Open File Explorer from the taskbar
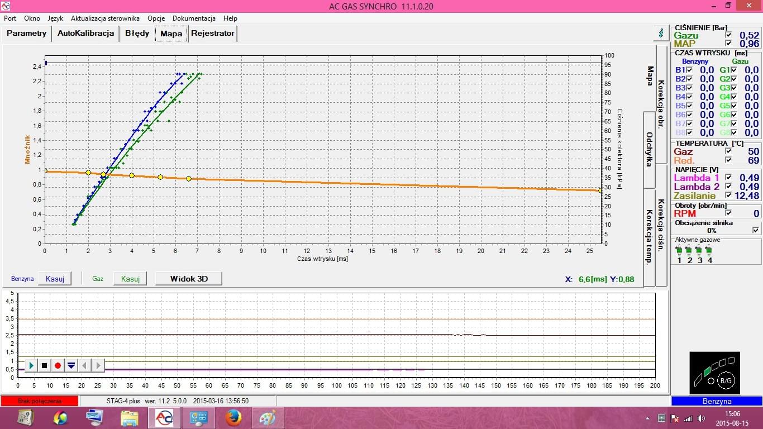 (x=130, y=417)
